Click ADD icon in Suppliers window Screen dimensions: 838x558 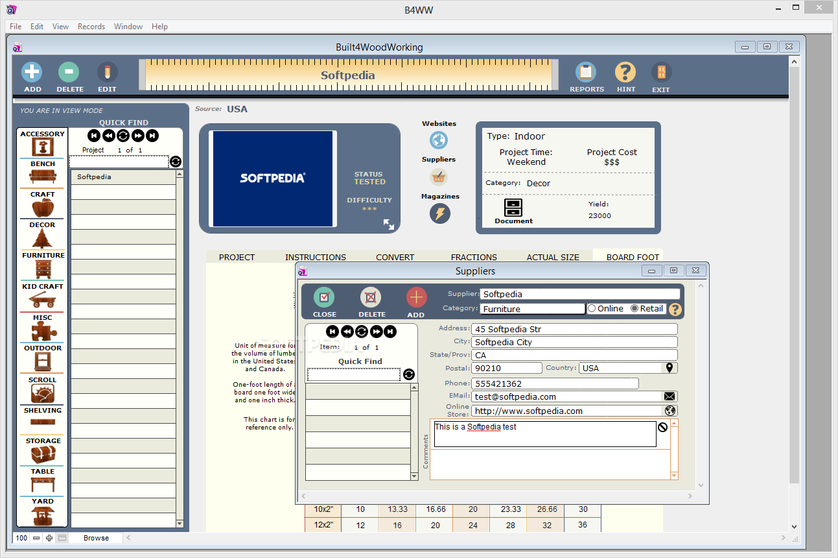[416, 297]
